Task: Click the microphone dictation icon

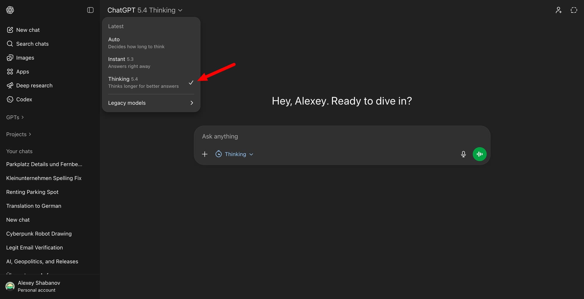Action: point(463,154)
